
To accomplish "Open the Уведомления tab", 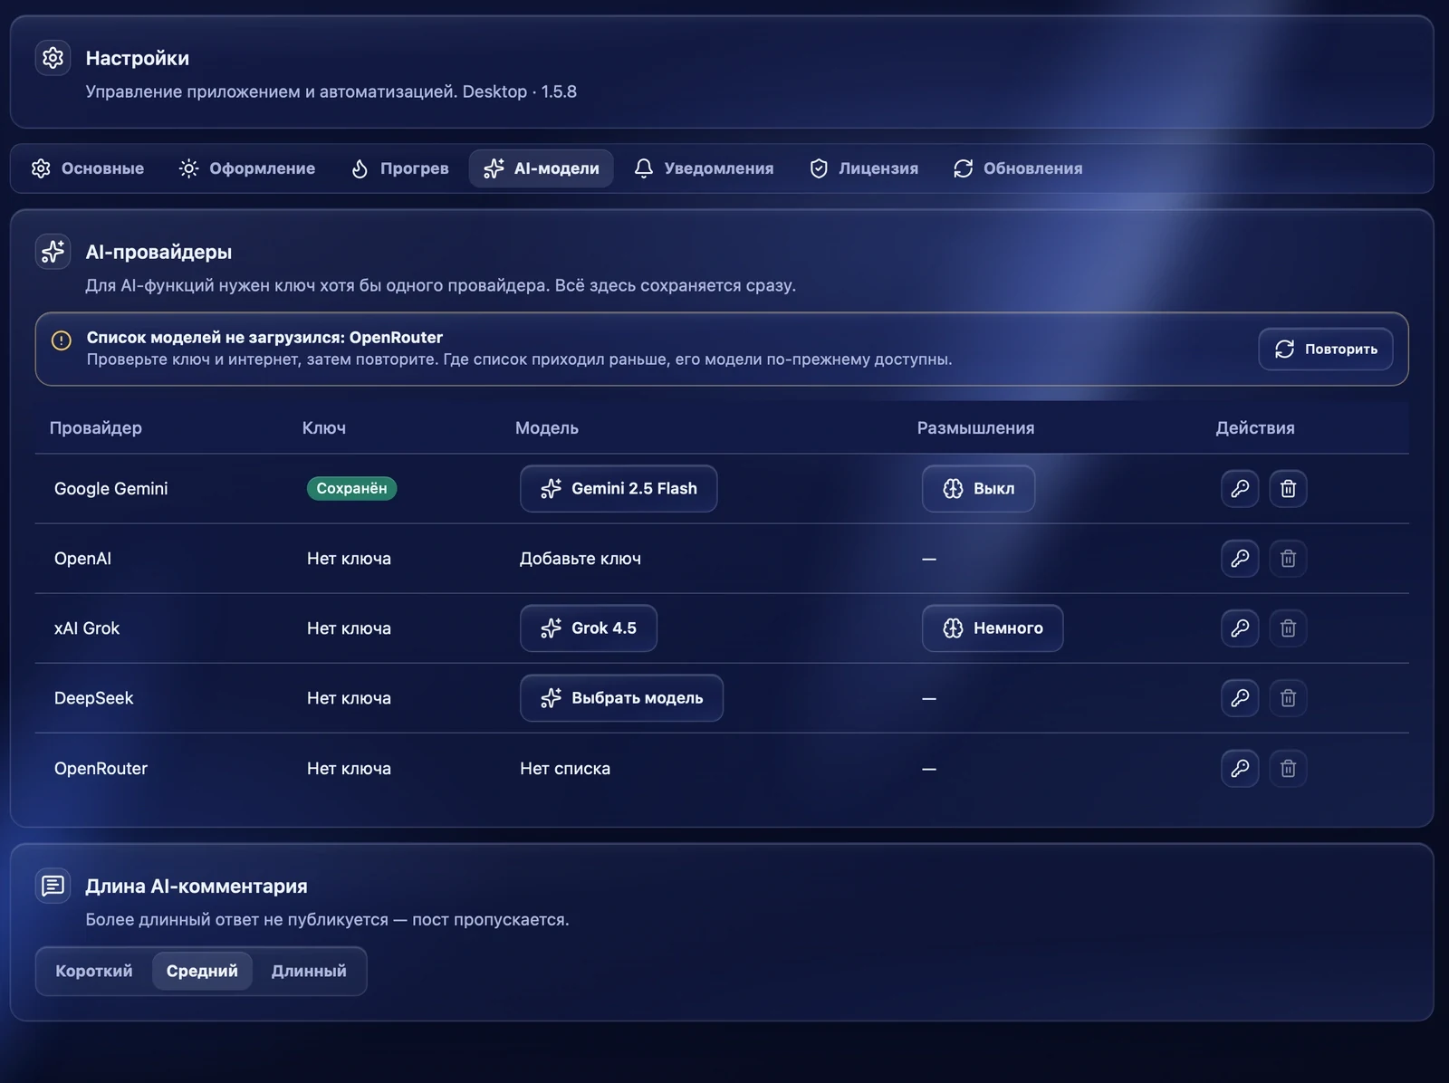I will coord(704,168).
